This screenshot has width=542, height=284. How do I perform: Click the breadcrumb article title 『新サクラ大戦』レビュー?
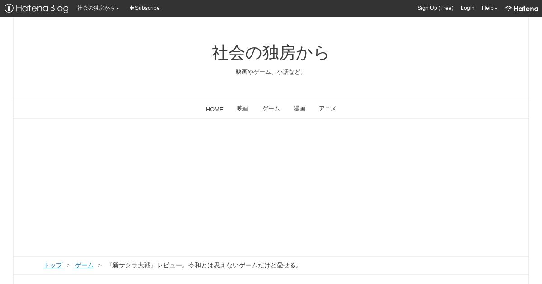coord(204,265)
